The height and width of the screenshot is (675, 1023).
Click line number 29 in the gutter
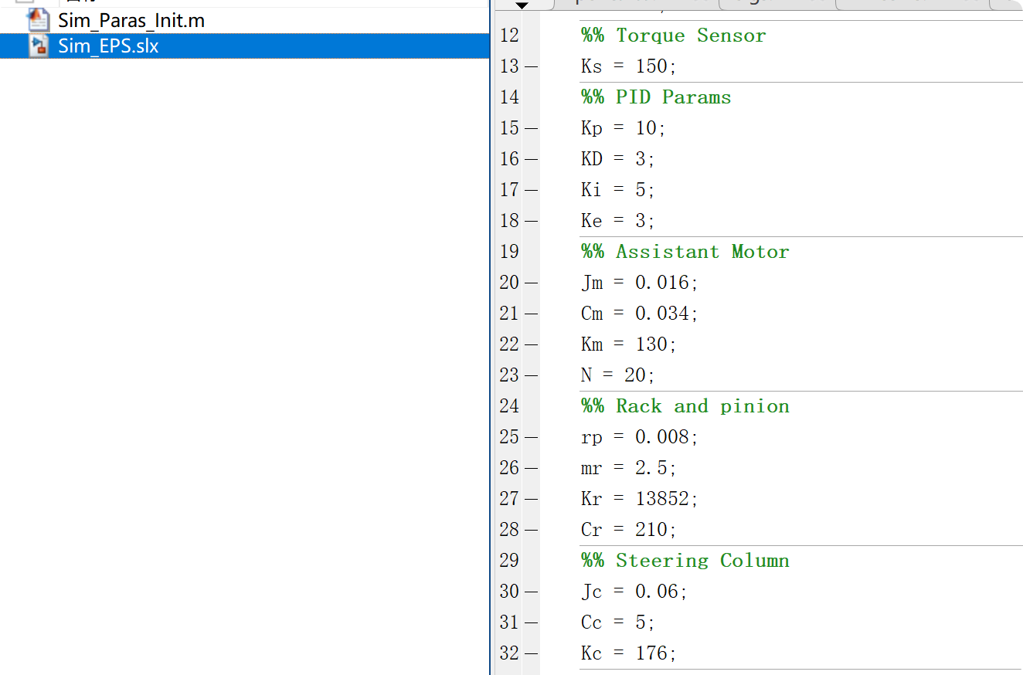pyautogui.click(x=509, y=561)
